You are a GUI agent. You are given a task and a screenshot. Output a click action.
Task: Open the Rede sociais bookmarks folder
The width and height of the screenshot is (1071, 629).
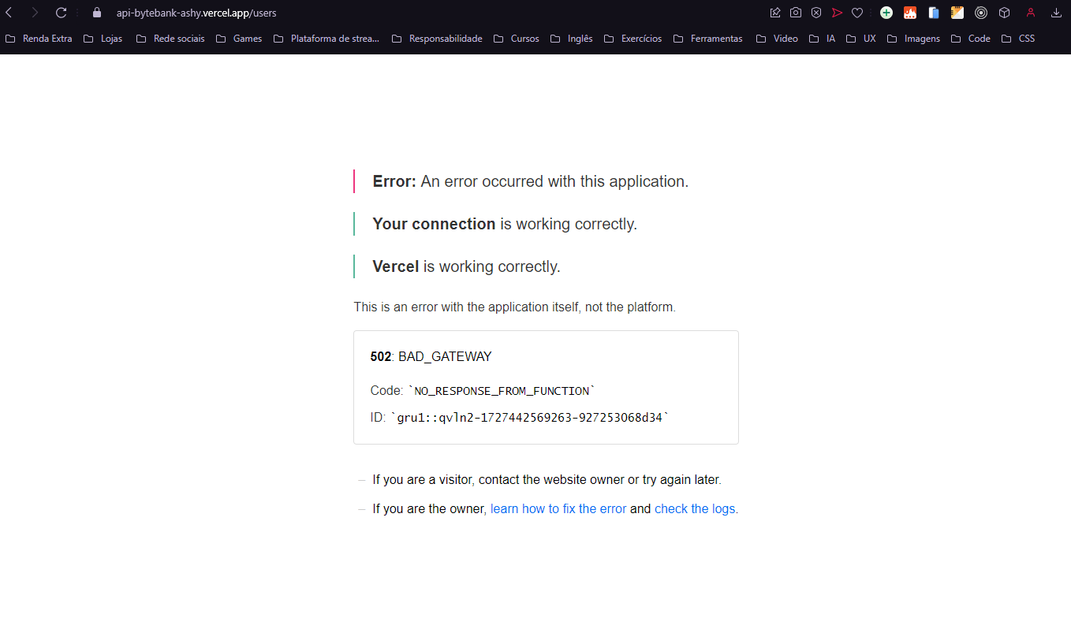coord(170,39)
